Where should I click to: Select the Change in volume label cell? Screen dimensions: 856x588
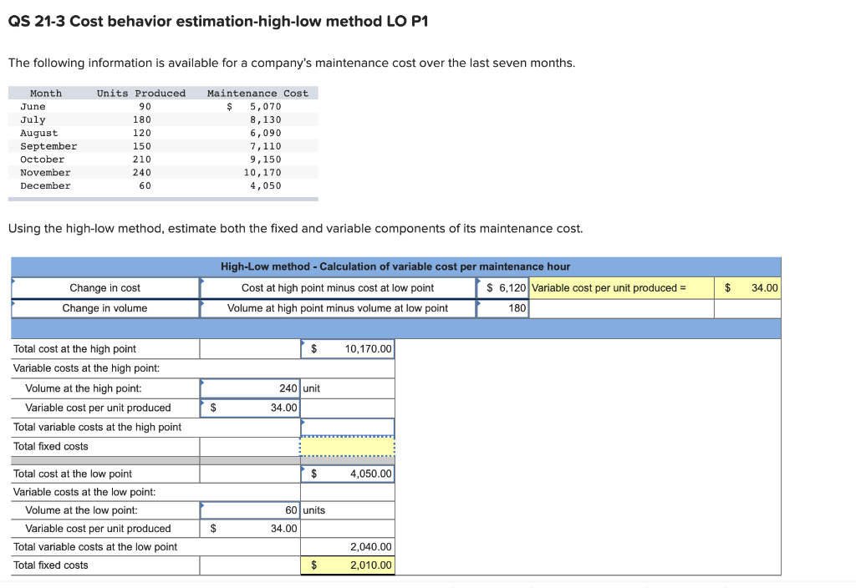(104, 307)
